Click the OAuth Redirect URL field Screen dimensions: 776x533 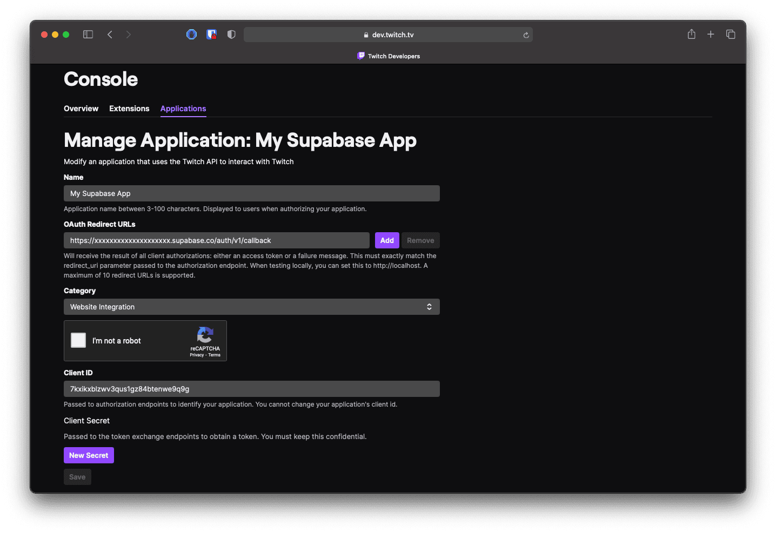point(216,240)
